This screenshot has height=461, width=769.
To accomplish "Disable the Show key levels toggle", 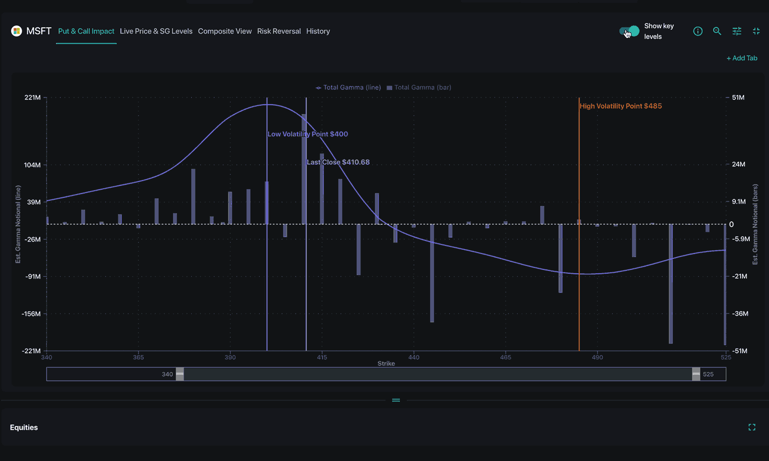I will pos(628,30).
